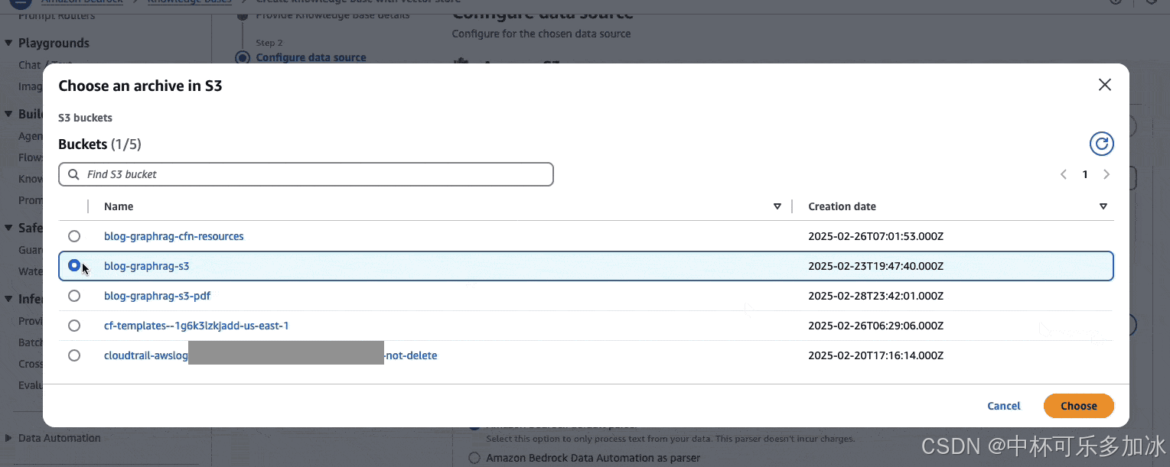This screenshot has width=1170, height=467.
Task: Select radio for the cloudtrail-awslogs bucket
Action: point(74,355)
